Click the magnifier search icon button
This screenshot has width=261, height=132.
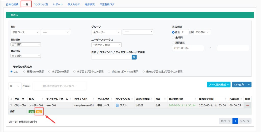coord(134,57)
